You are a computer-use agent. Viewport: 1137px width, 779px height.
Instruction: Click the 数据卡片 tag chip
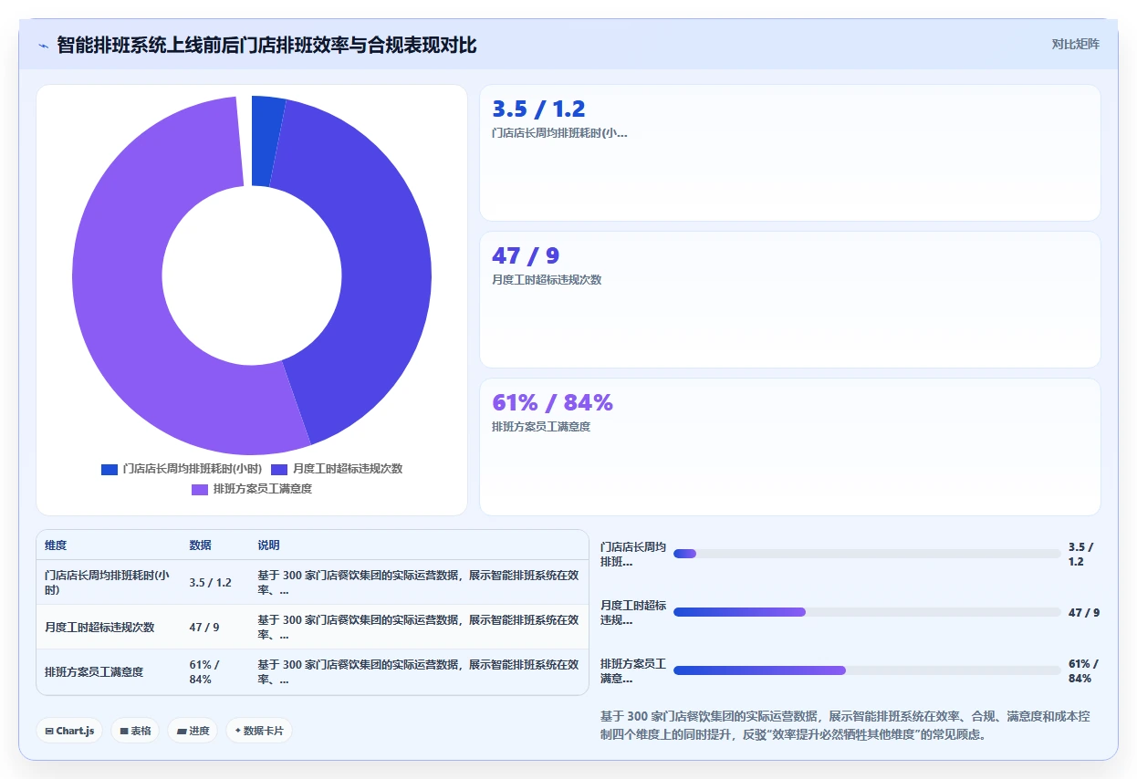click(259, 731)
